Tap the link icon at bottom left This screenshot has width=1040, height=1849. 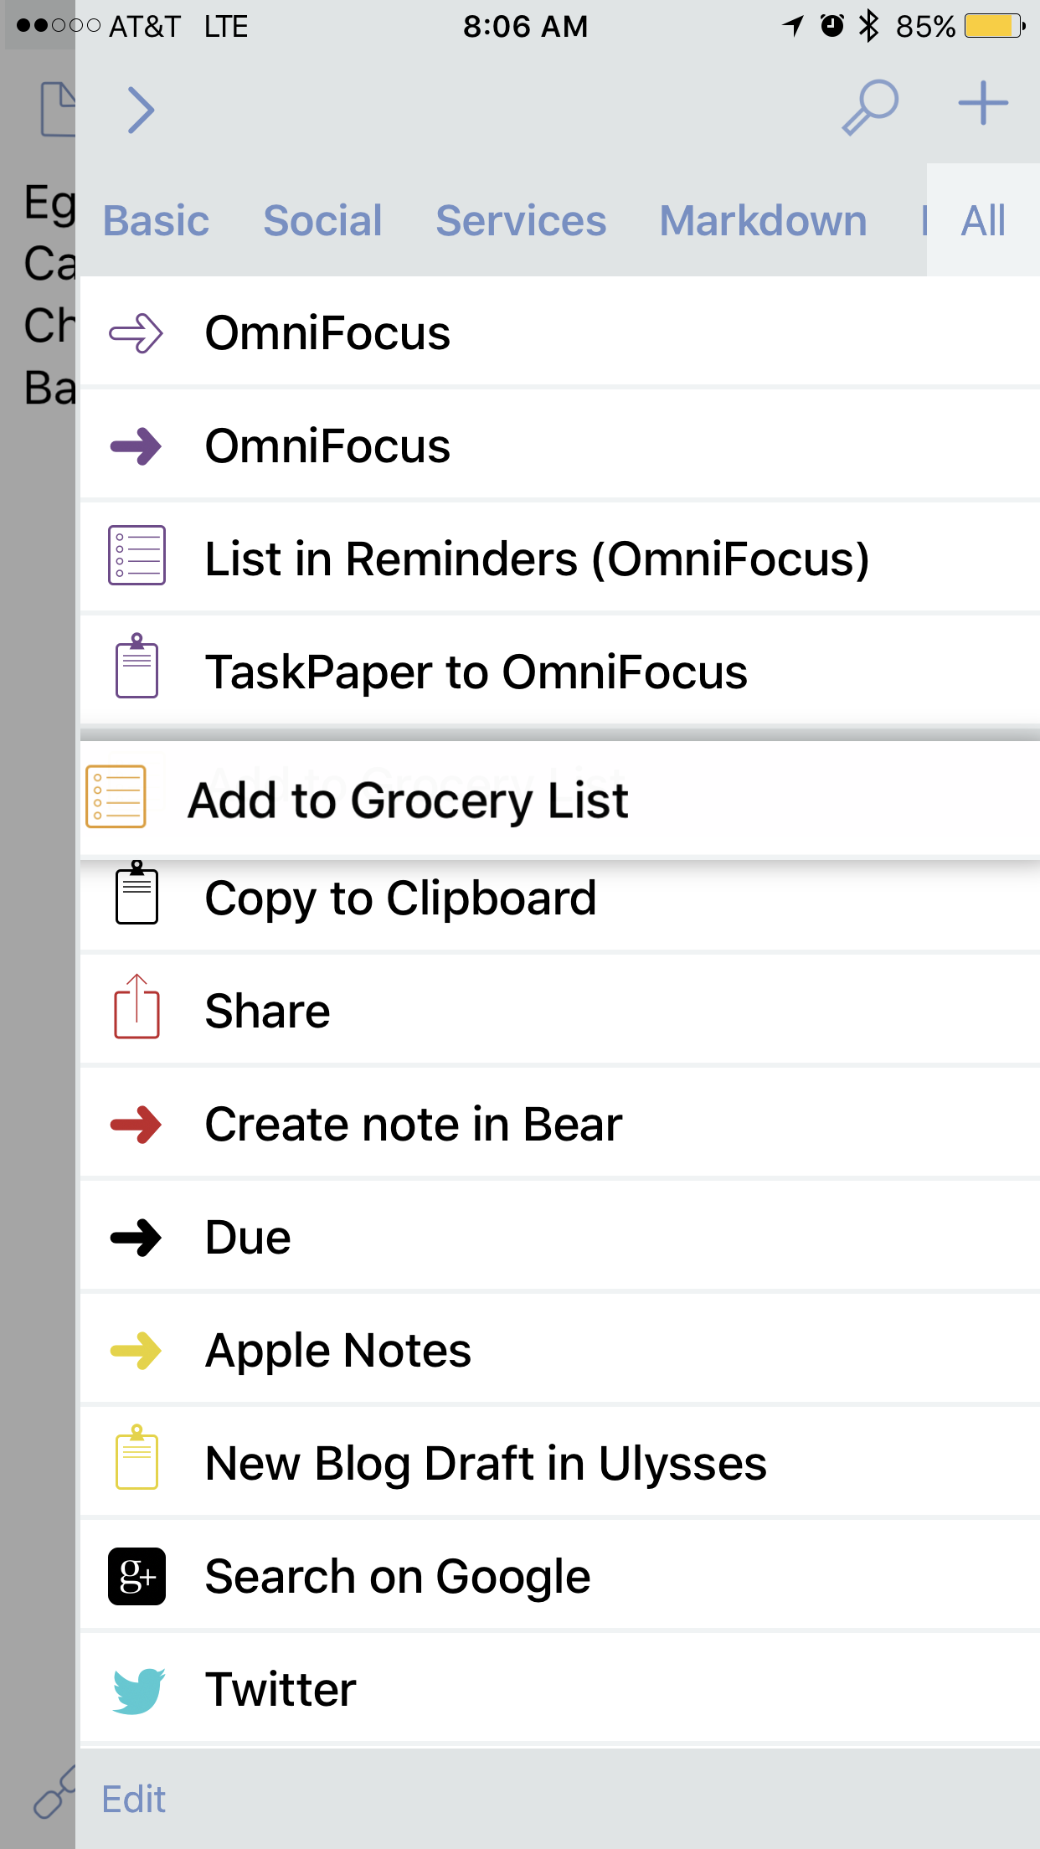53,1794
